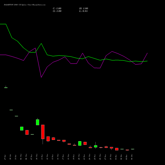
Task: Click the open value O: 1.00
Action: [x=57, y=11]
